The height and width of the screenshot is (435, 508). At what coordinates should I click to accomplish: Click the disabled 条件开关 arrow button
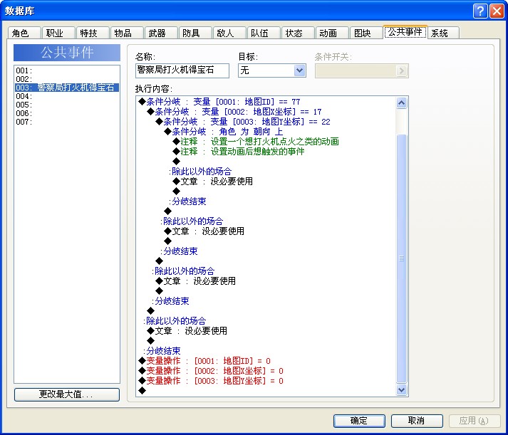[401, 70]
